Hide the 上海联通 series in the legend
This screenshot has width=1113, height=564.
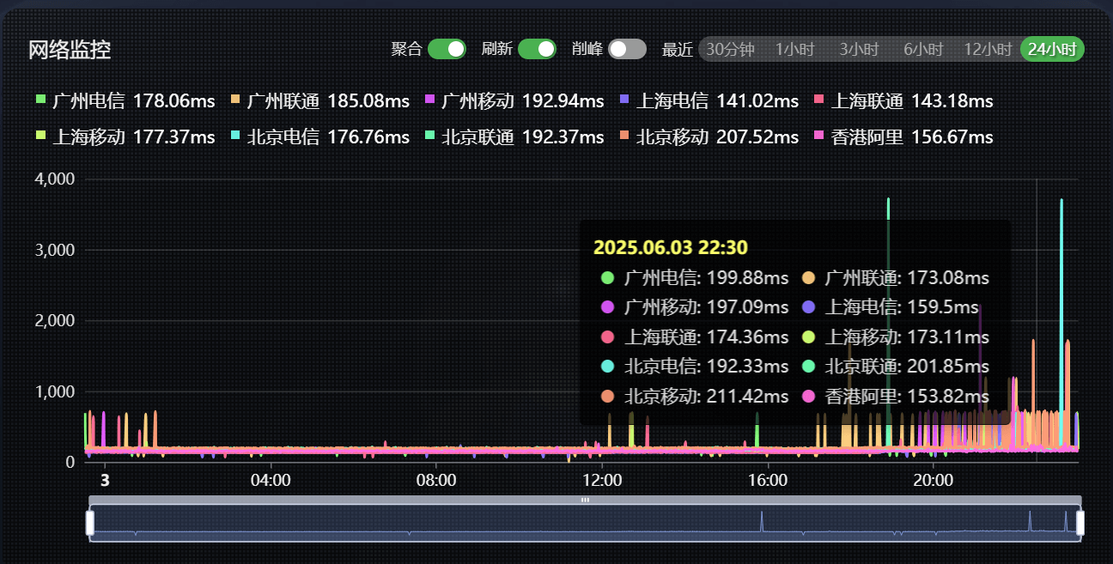818,100
